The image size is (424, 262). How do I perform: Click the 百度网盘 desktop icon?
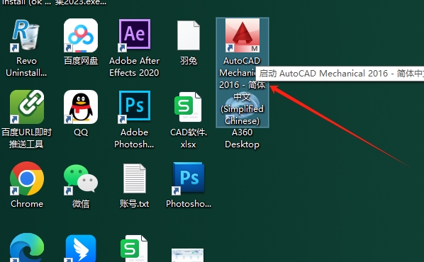[x=81, y=35]
